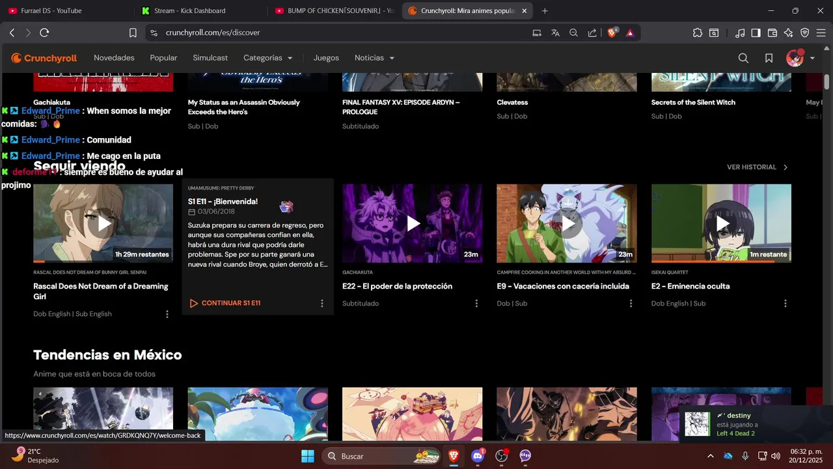Viewport: 833px width, 469px height.
Task: Switch to the BUMP OF CHICKEN tab
Action: [x=333, y=10]
